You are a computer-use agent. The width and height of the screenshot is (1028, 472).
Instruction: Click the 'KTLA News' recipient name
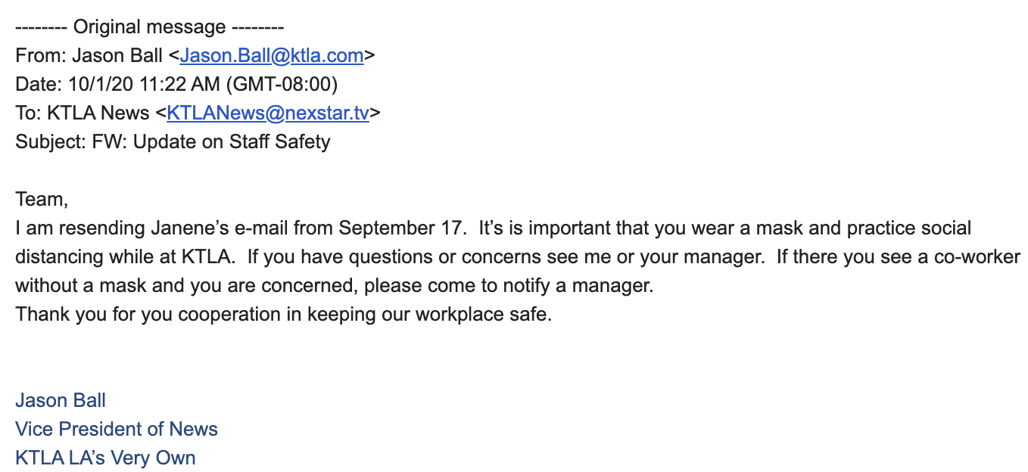(x=98, y=113)
